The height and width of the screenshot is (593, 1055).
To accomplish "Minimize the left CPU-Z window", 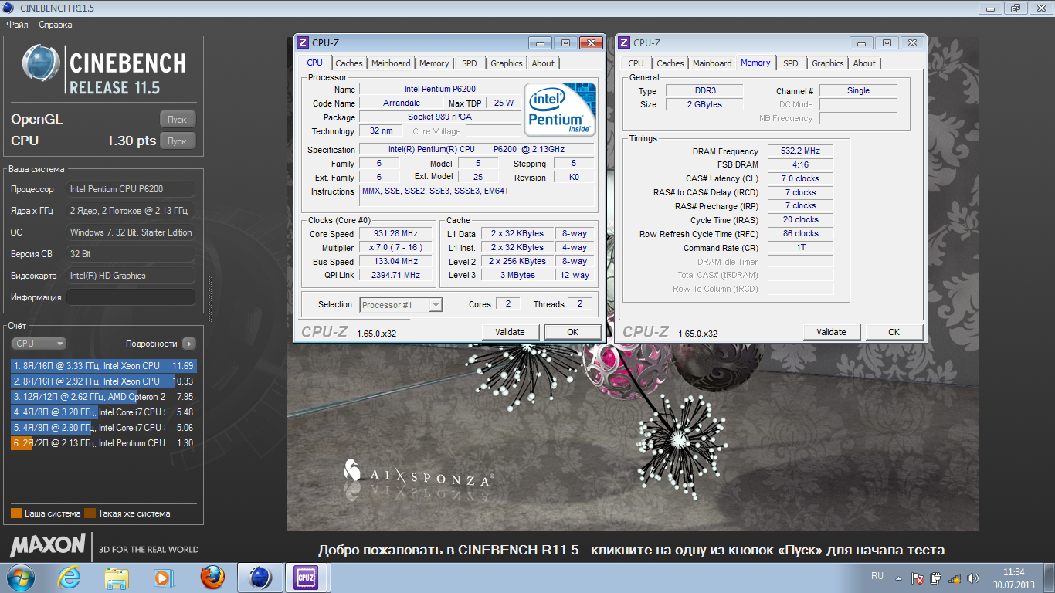I will [x=540, y=43].
